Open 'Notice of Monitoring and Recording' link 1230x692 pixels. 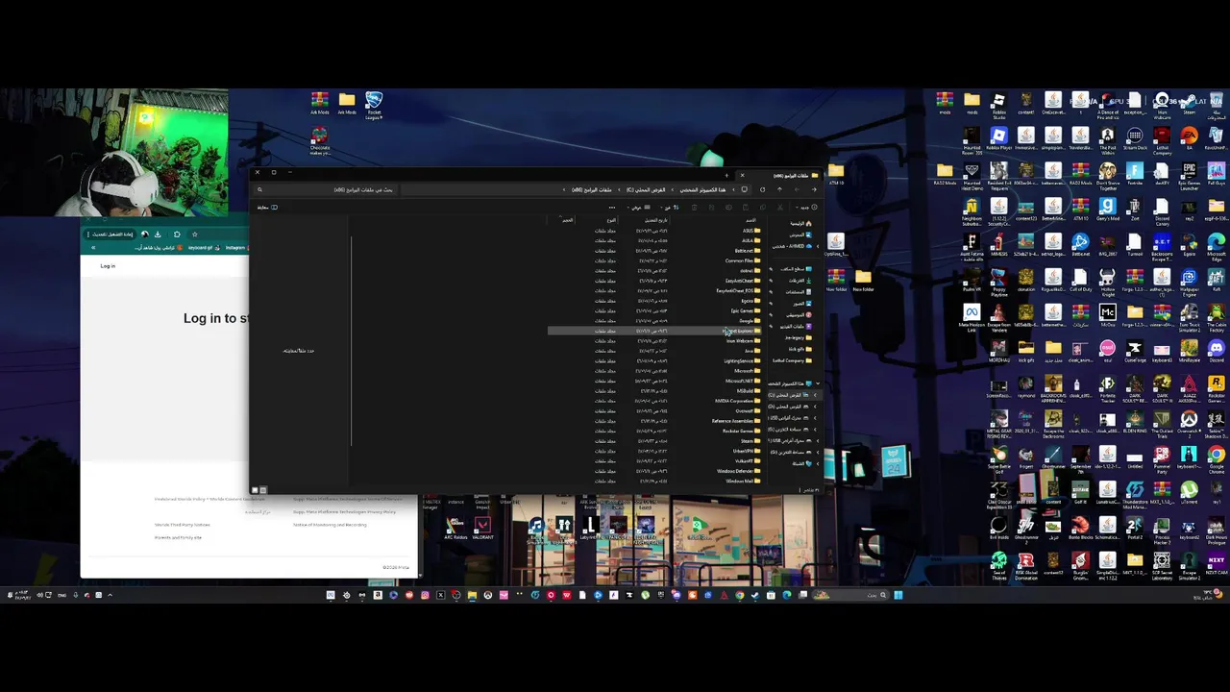[x=330, y=525]
